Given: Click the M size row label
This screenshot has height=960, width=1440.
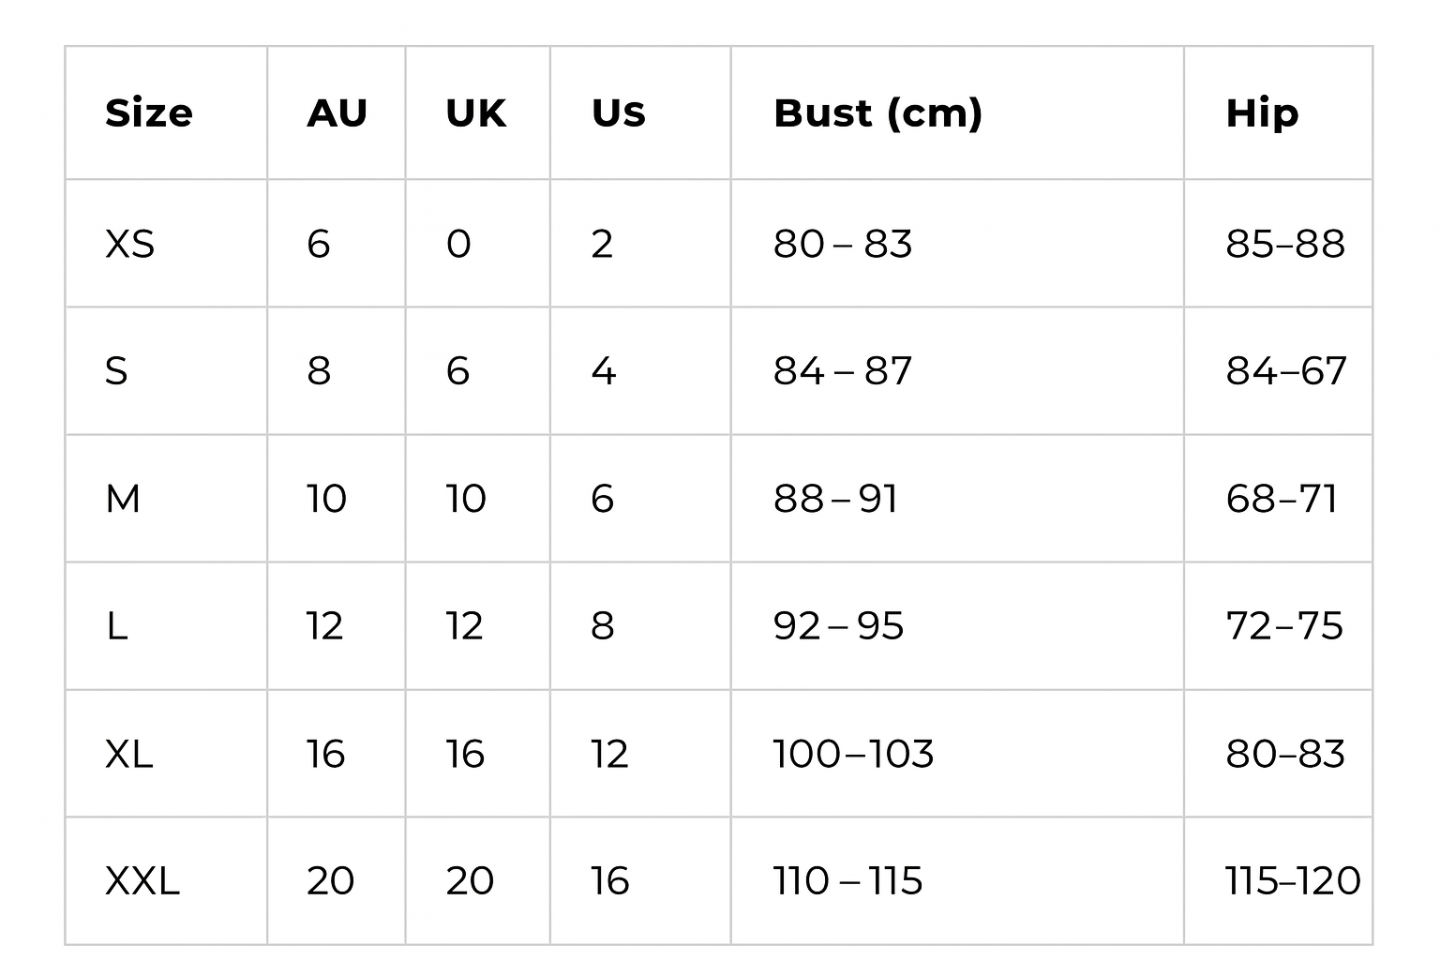Looking at the screenshot, I should tap(123, 499).
